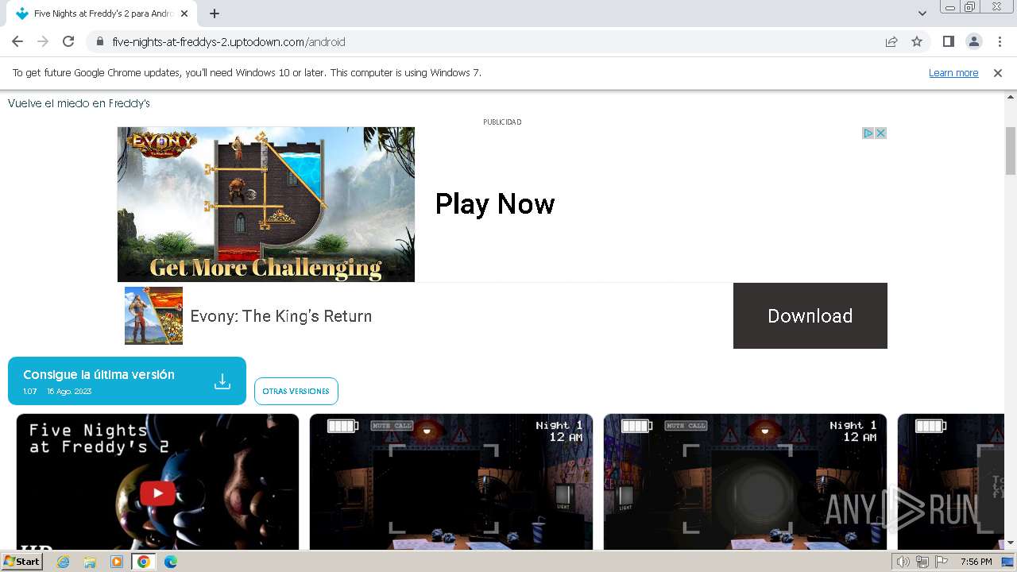
Task: Open AdChoices info icon on ad
Action: [x=868, y=133]
